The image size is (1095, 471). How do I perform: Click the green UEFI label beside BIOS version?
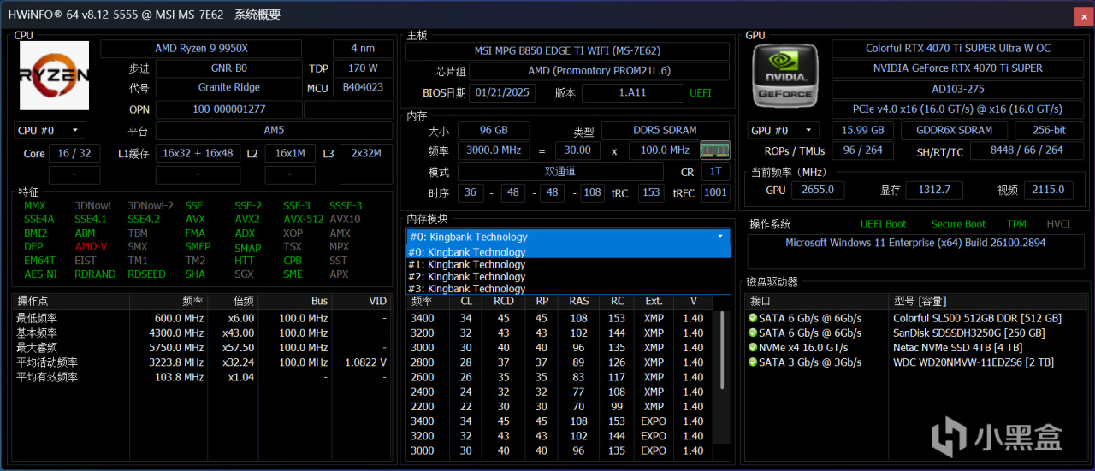[701, 92]
